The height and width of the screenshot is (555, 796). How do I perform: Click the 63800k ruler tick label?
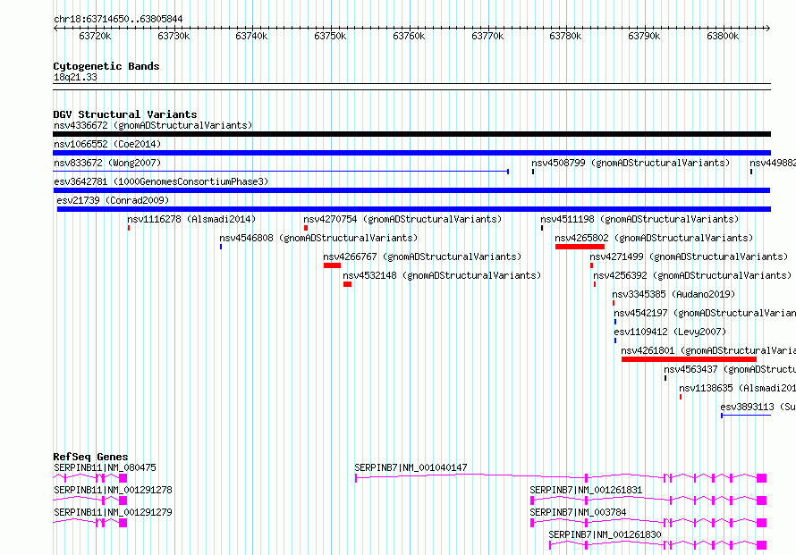coord(723,36)
